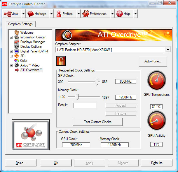Expand the Information Center tree node

pyautogui.click(x=11, y=37)
